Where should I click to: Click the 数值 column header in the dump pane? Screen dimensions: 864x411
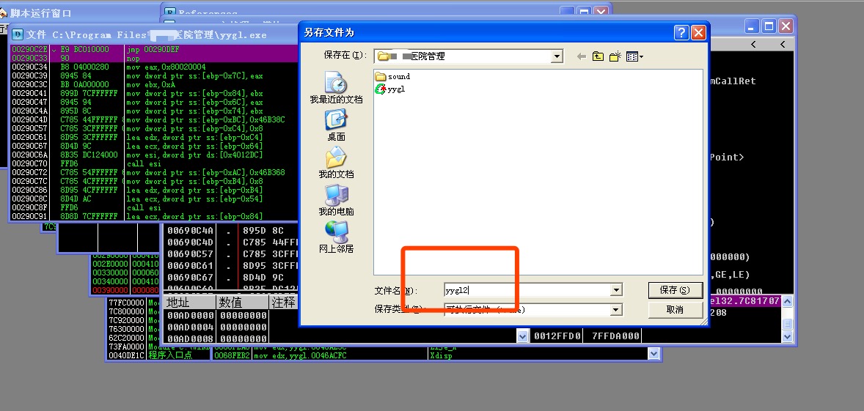coord(243,303)
